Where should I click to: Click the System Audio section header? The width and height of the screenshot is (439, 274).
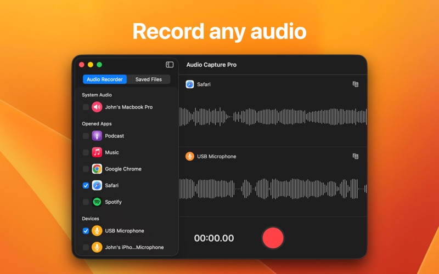[x=97, y=95]
